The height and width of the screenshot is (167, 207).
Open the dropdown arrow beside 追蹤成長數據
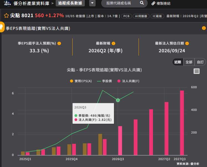coord(92,3)
